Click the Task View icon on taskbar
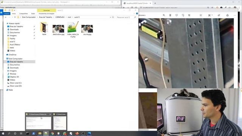242x136 pixels. 21,133
